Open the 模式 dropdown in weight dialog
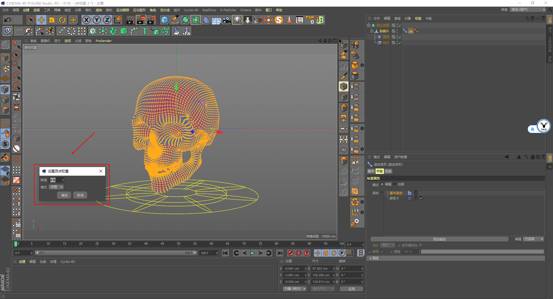The image size is (553, 299). point(56,187)
